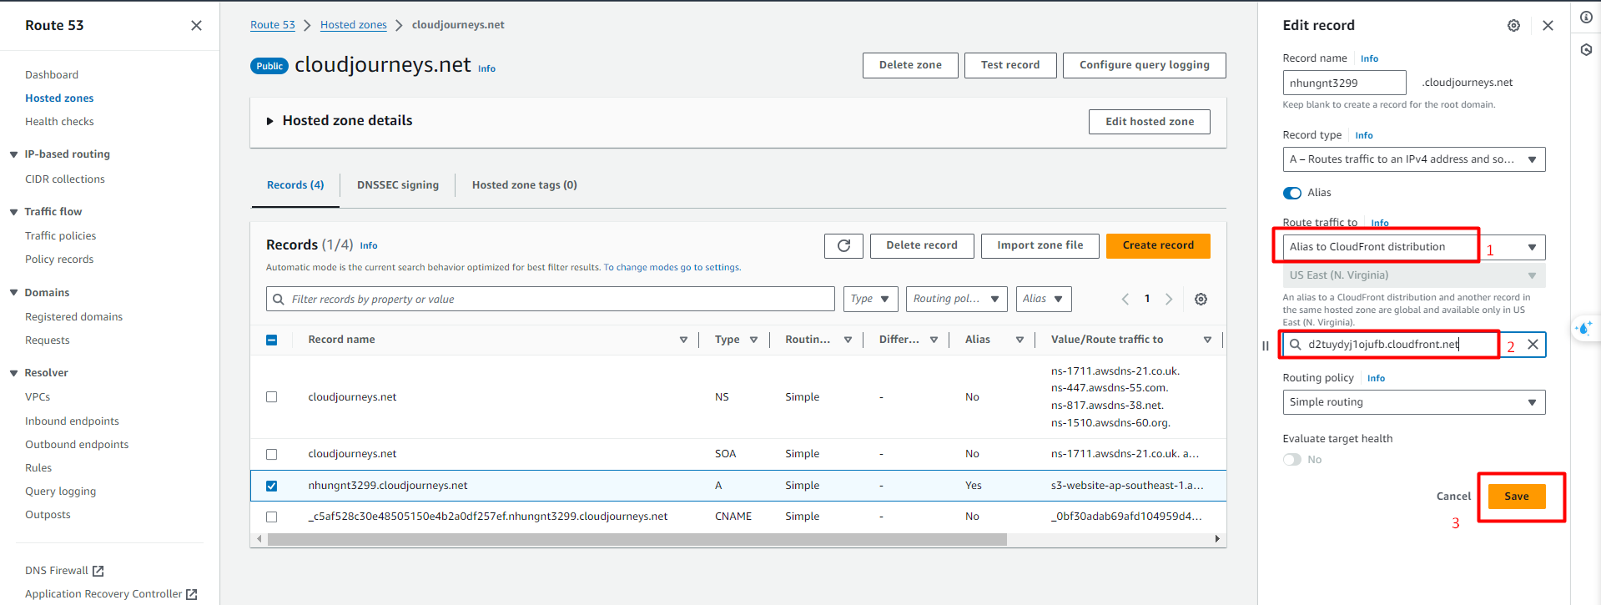Click Test record button
The height and width of the screenshot is (605, 1601).
point(1010,65)
